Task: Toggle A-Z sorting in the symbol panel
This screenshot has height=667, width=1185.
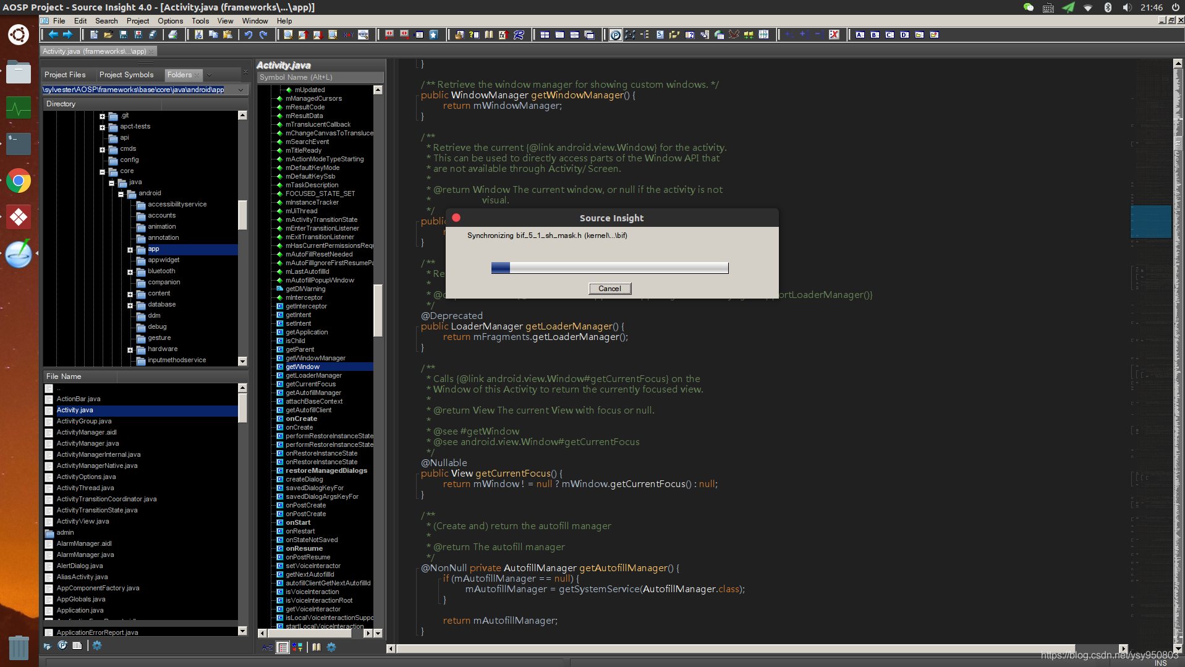Action: click(268, 647)
